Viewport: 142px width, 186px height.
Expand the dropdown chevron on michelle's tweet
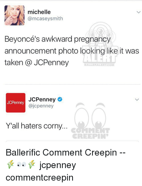click(x=138, y=12)
